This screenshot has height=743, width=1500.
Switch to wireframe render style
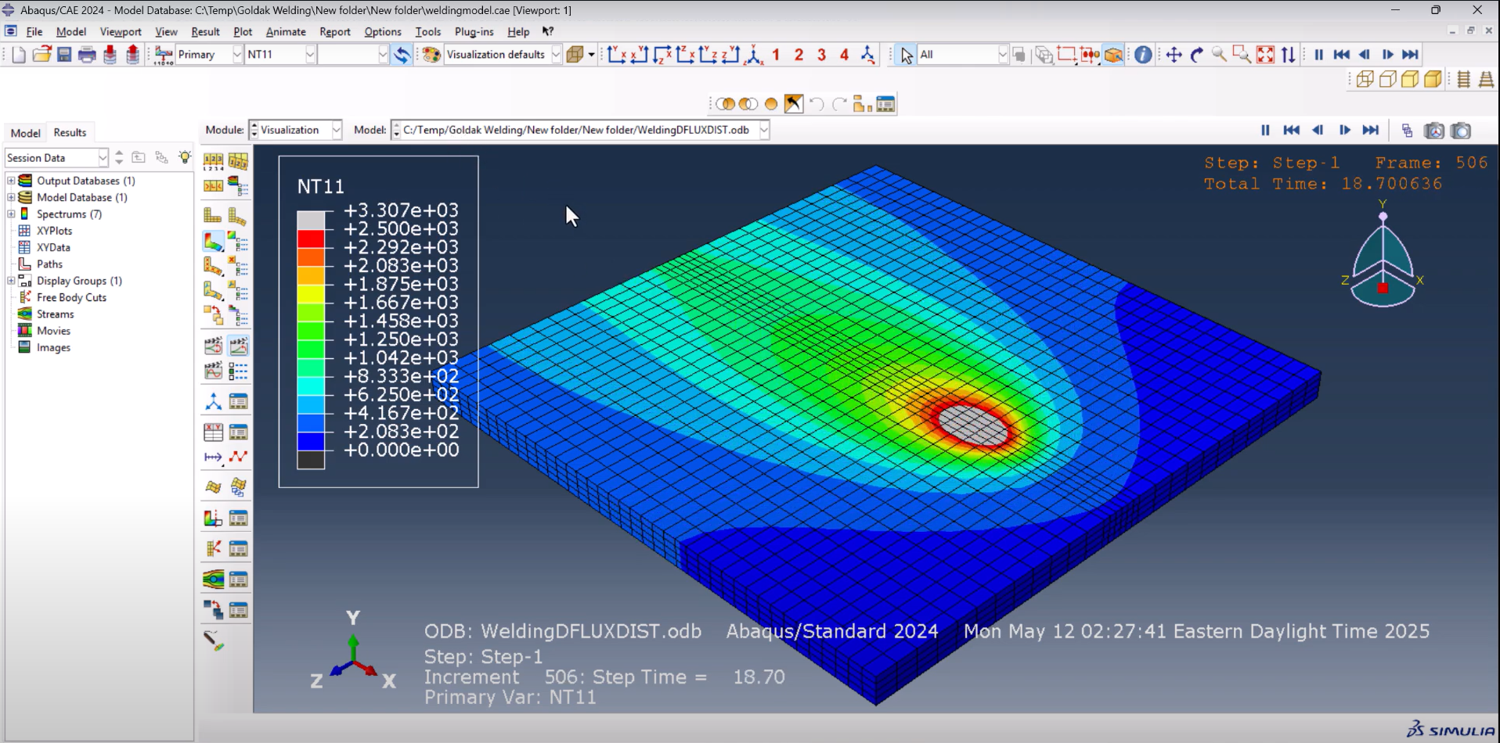point(1365,79)
